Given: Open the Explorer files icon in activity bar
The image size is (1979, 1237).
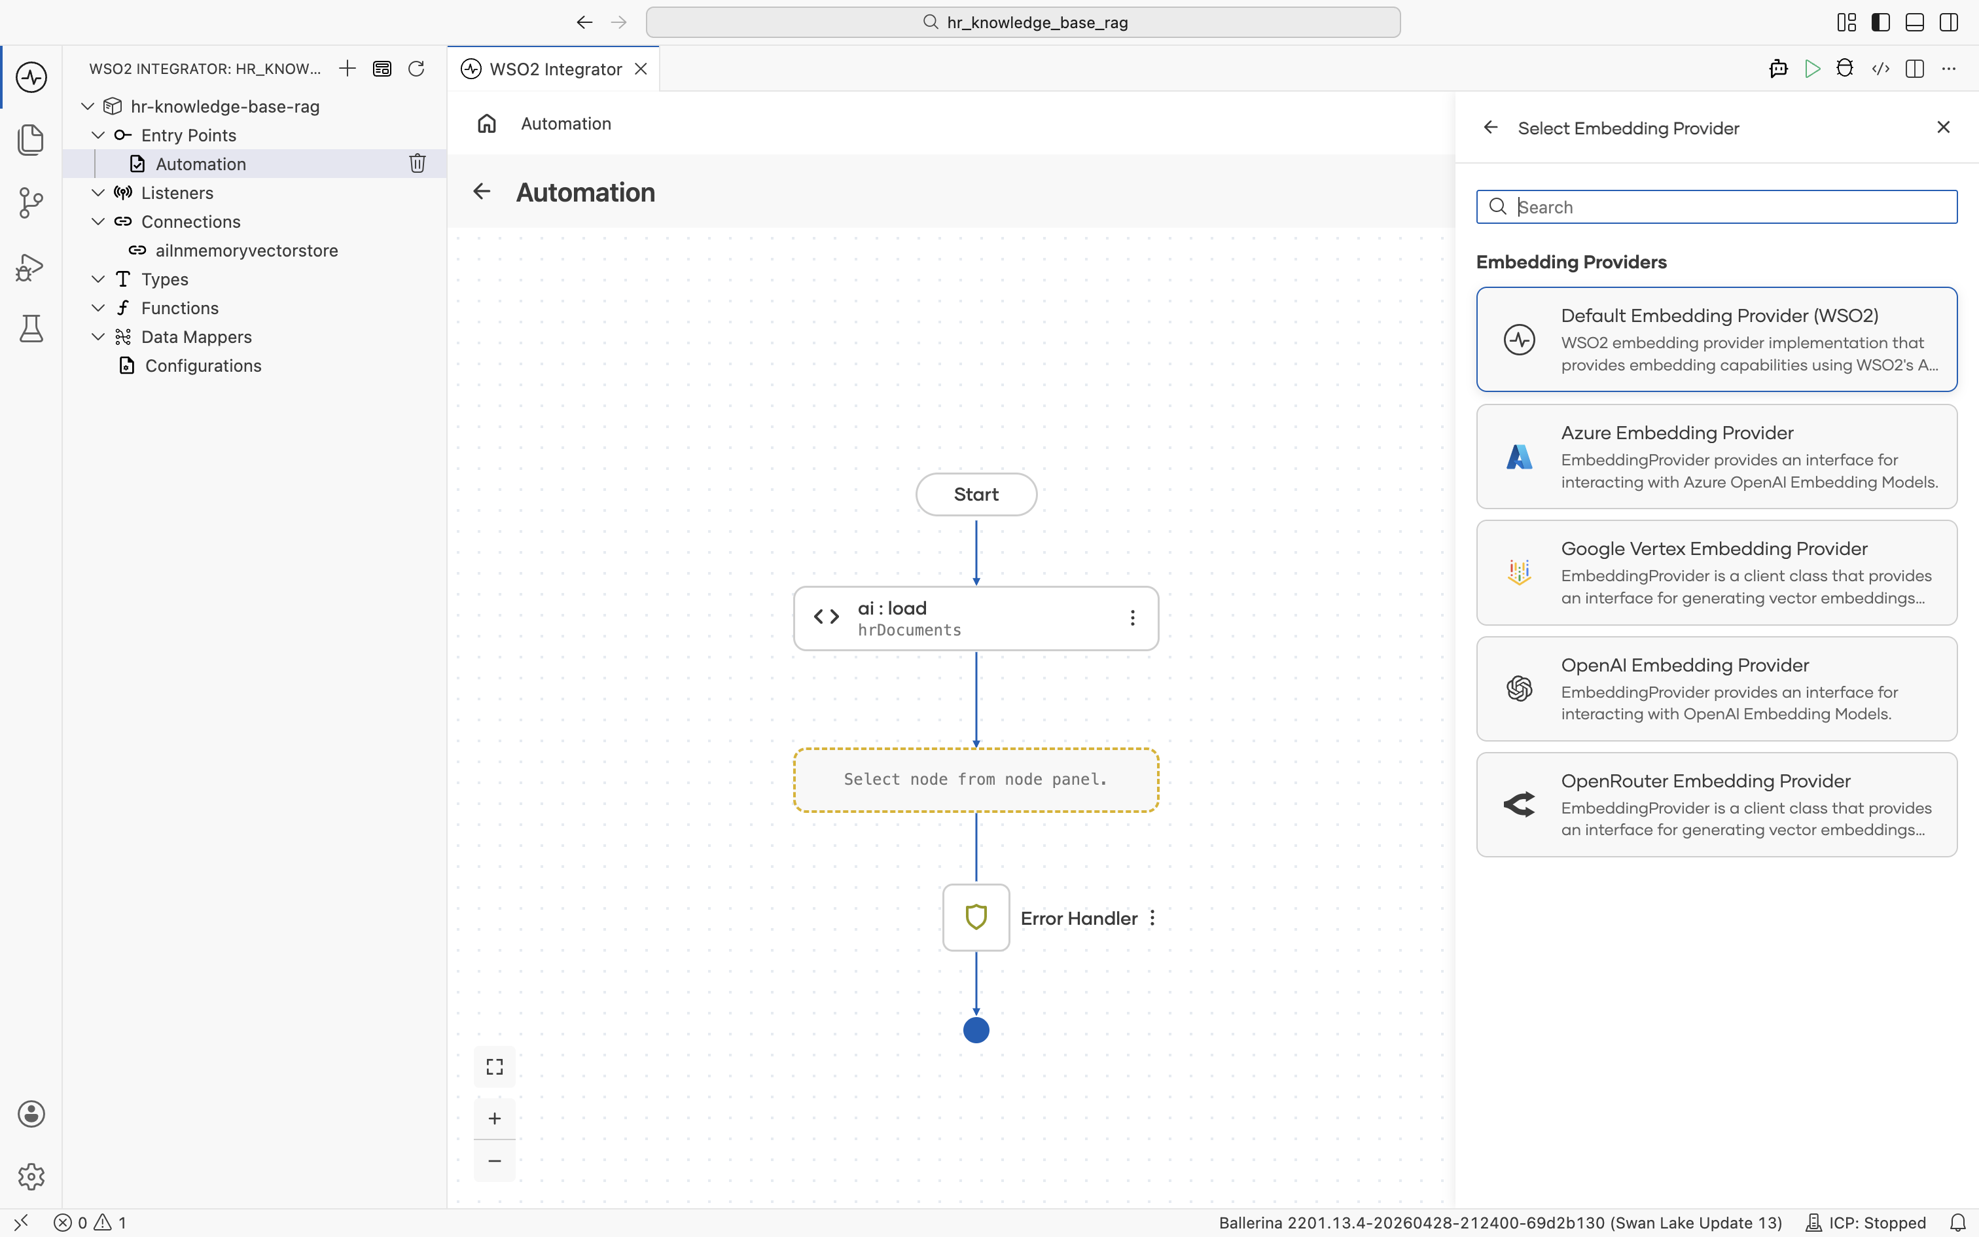Looking at the screenshot, I should [31, 140].
